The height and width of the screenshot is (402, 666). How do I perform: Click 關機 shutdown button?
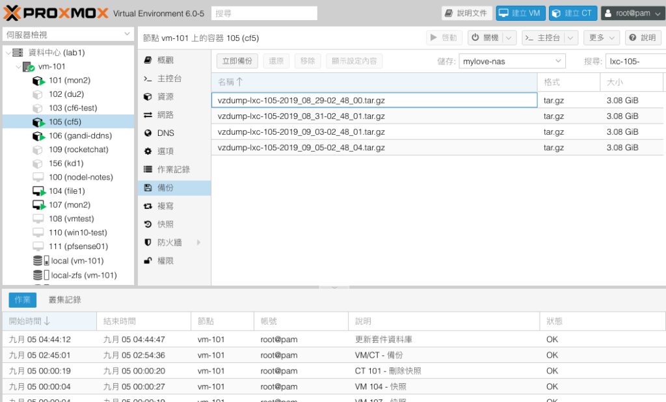[485, 38]
